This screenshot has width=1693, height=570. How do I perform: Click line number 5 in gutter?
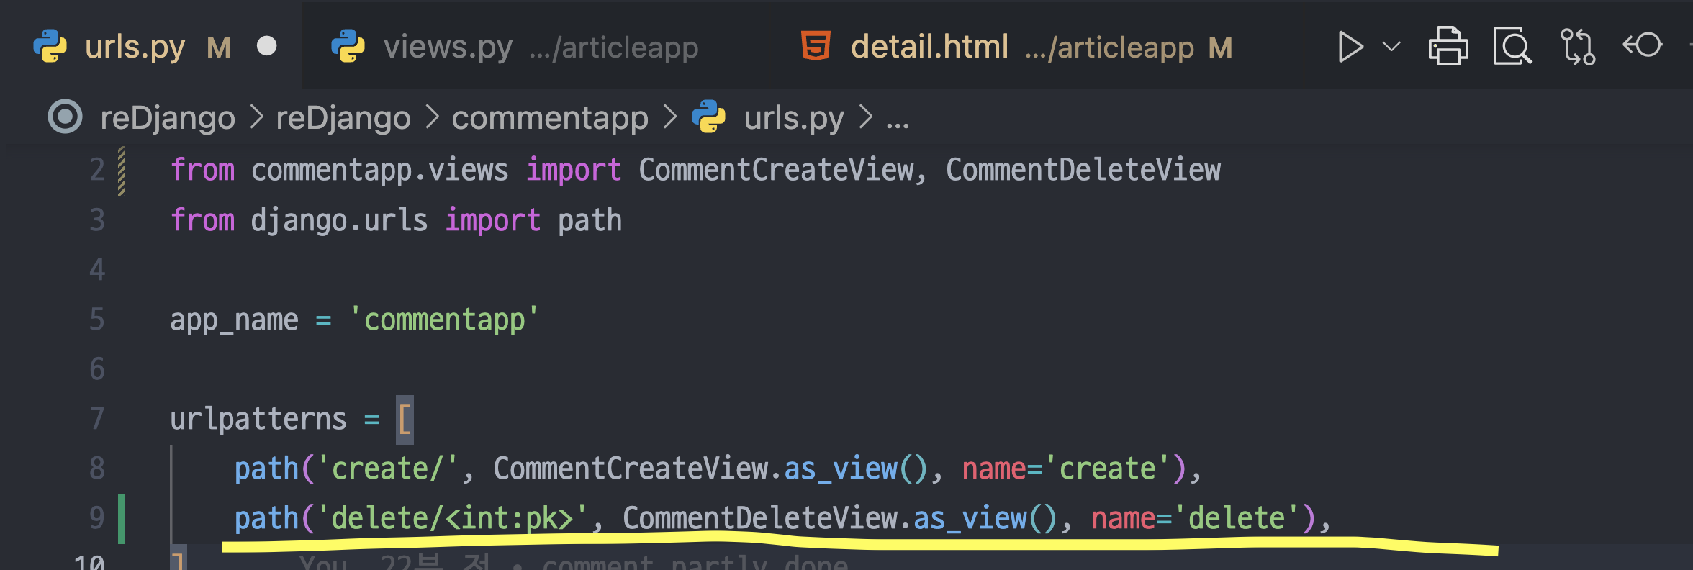[97, 319]
